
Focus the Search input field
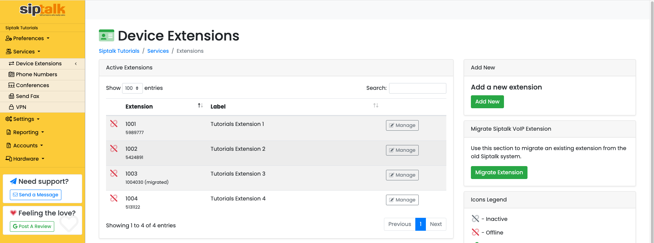click(417, 88)
